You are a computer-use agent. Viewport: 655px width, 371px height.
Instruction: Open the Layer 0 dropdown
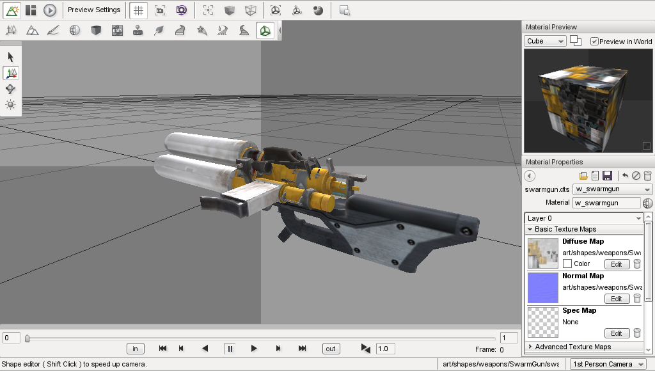click(x=583, y=218)
